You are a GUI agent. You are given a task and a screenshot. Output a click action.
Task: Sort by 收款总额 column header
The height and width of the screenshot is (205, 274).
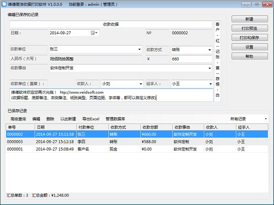coord(149,127)
